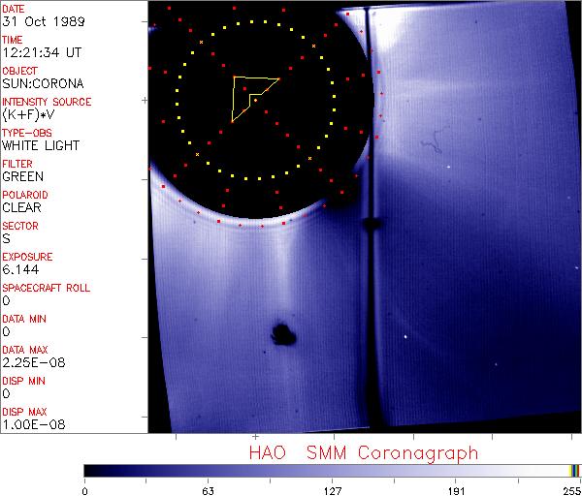Click the "GREEN" filter value
Screen dimensions: 582x496
pyautogui.click(x=22, y=176)
